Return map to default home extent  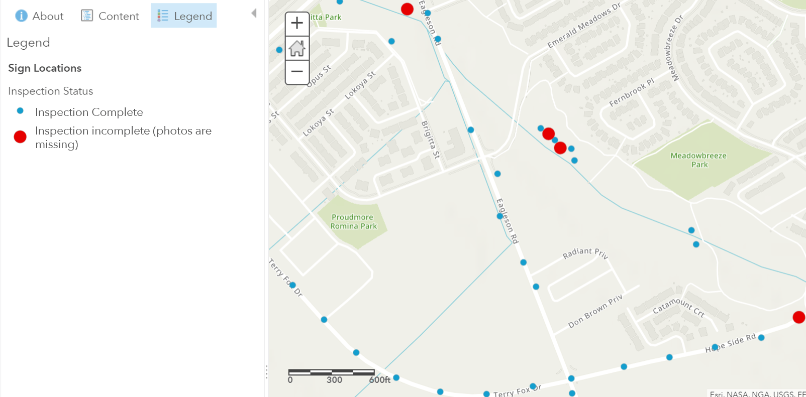[x=297, y=48]
